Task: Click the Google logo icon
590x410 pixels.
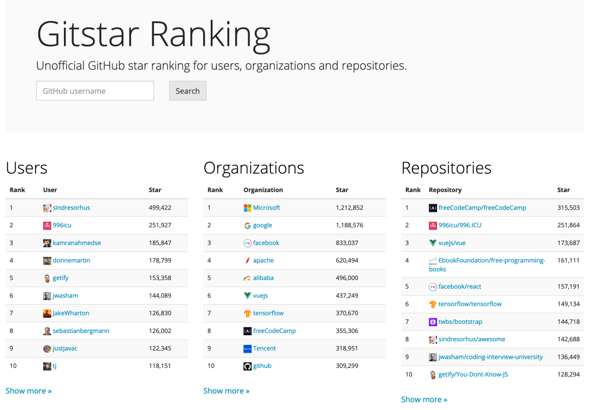Action: point(247,225)
